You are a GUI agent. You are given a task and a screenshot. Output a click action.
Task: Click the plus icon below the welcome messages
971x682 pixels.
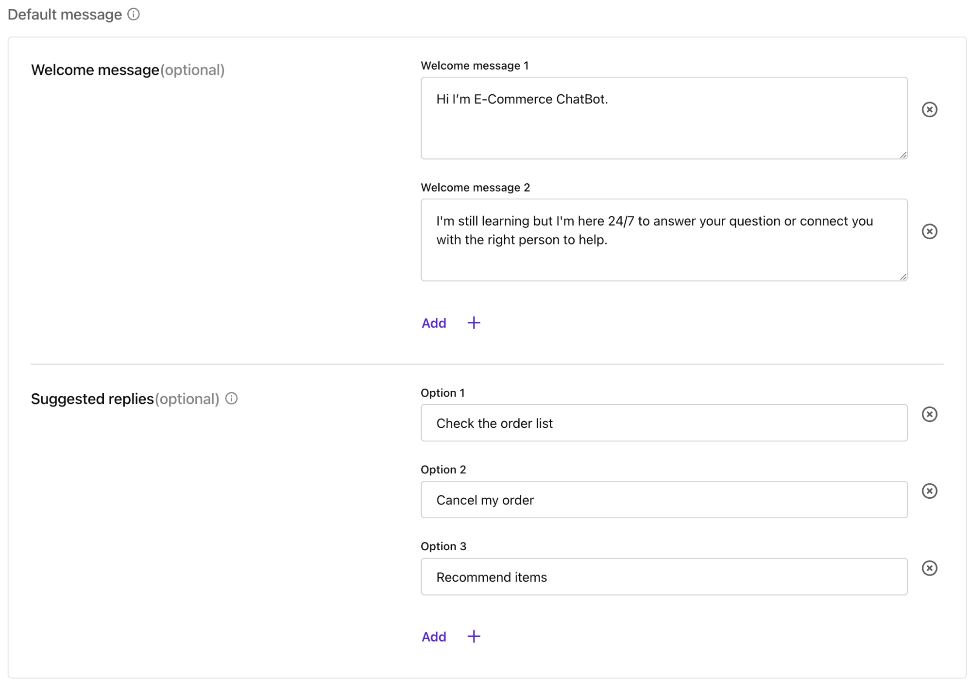[x=474, y=323]
